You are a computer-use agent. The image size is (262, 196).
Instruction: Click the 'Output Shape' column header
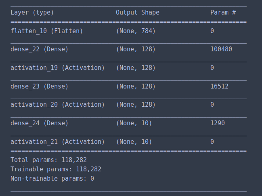point(138,13)
